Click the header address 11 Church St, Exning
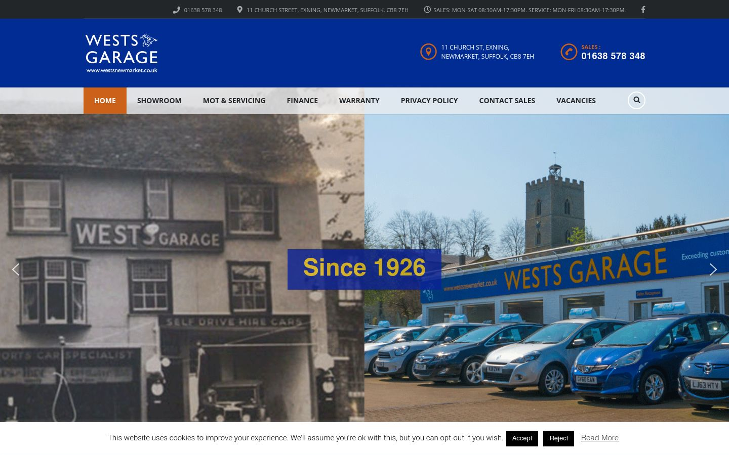Viewport: 729px width, 455px height. 488,52
